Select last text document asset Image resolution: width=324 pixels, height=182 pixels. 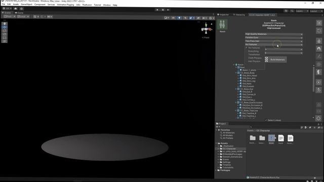tap(290, 139)
